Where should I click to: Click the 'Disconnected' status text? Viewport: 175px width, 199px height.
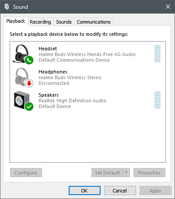pos(54,83)
